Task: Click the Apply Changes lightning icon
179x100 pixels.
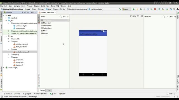Action: 137,9
